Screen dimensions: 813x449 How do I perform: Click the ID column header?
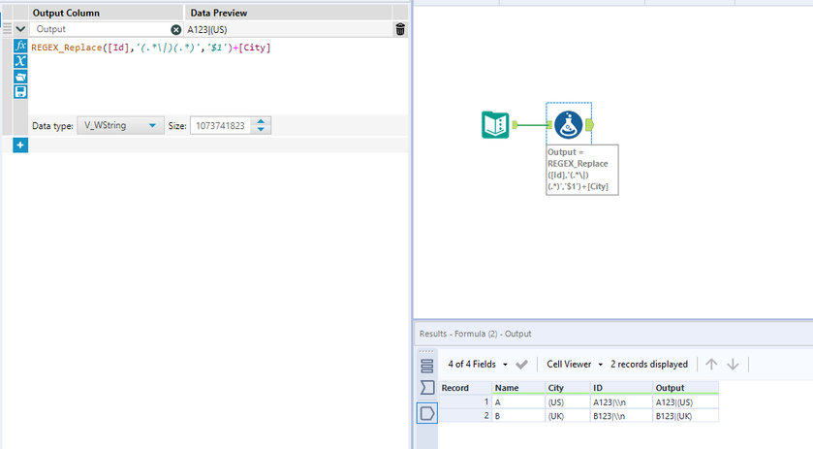point(621,388)
